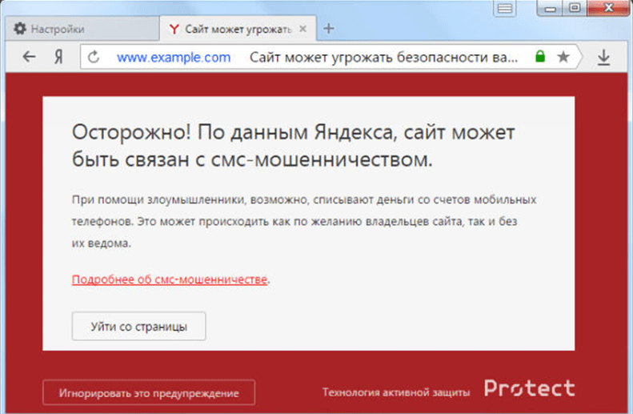This screenshot has height=414, width=633.
Task: Bookmark the page with the star icon
Action: pos(563,57)
